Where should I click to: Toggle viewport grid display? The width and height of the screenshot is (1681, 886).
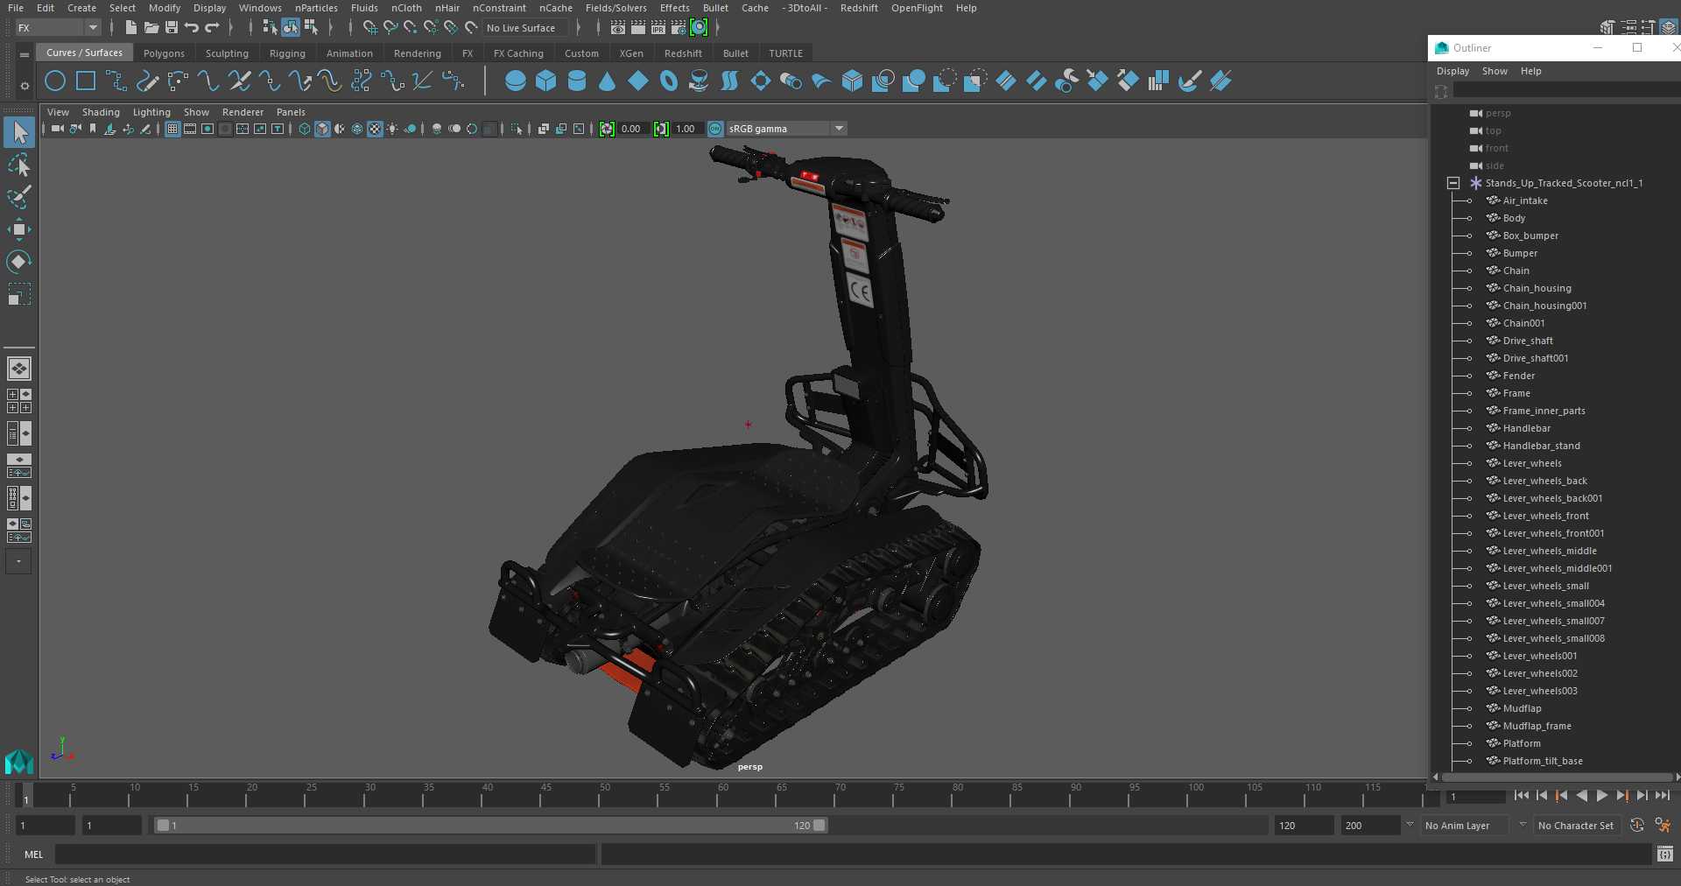point(172,129)
